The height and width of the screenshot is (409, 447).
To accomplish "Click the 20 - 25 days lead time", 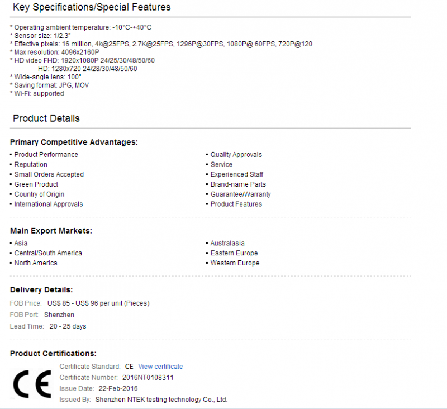I will (x=68, y=326).
